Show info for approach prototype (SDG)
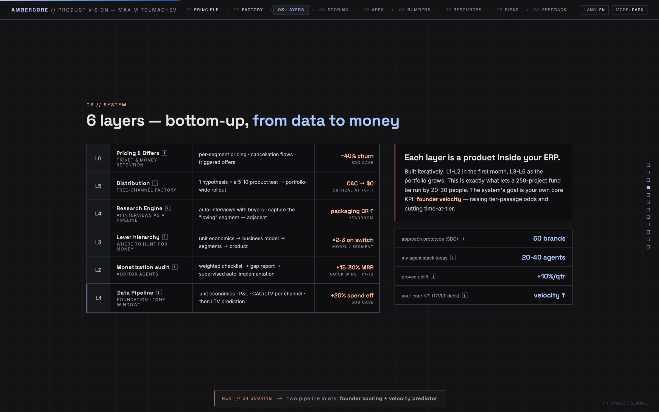 [x=463, y=238]
